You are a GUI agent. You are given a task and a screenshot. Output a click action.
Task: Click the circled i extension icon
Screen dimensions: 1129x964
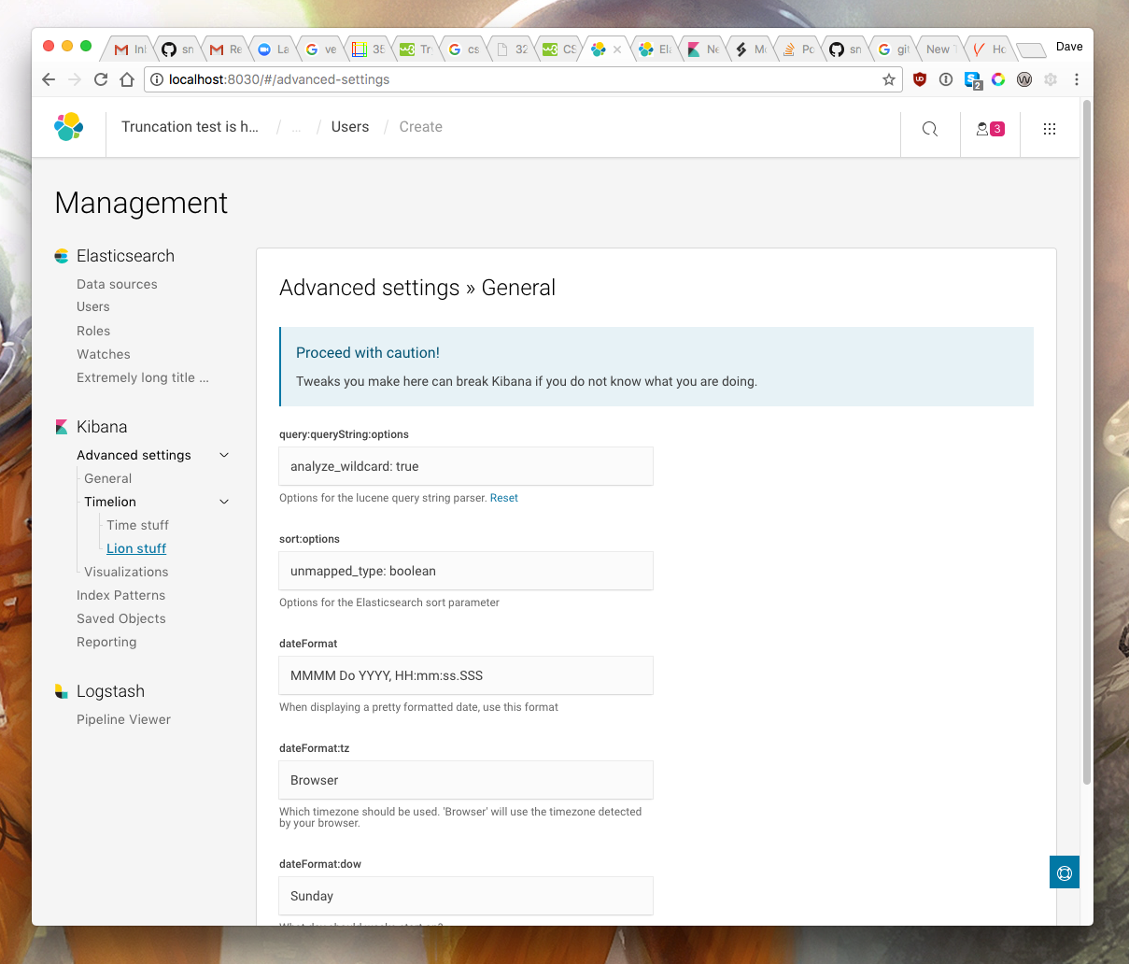click(x=946, y=79)
